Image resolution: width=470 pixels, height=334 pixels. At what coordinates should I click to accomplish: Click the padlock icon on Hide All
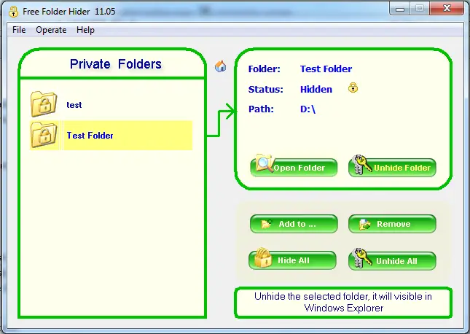(x=263, y=257)
